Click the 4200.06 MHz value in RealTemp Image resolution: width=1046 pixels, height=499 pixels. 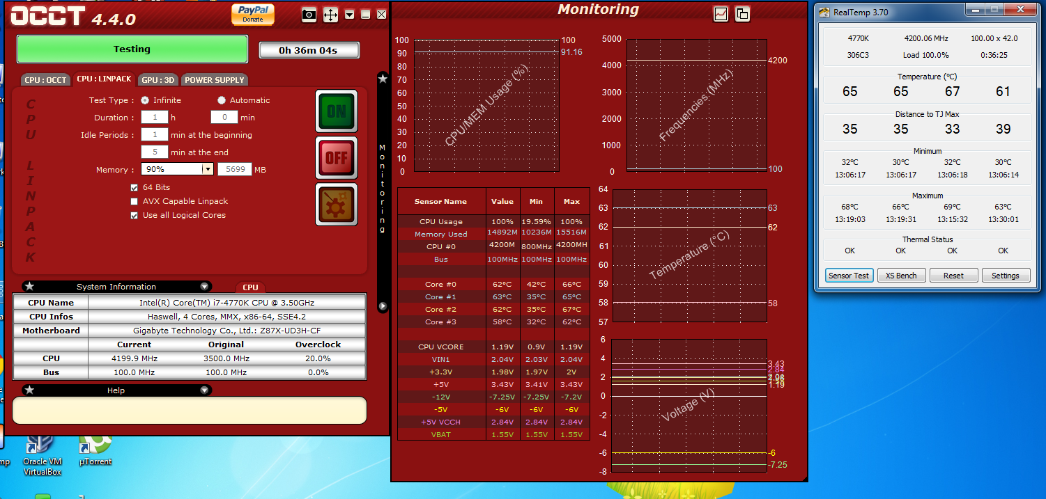(x=927, y=38)
